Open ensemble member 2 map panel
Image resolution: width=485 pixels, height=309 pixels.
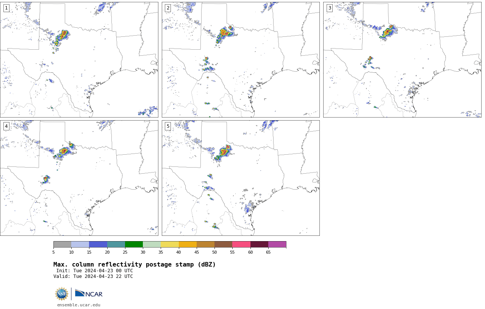(241, 60)
